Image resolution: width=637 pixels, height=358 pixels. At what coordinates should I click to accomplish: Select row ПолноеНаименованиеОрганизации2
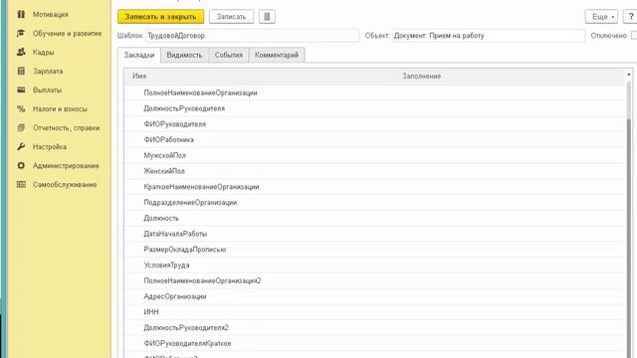click(374, 280)
